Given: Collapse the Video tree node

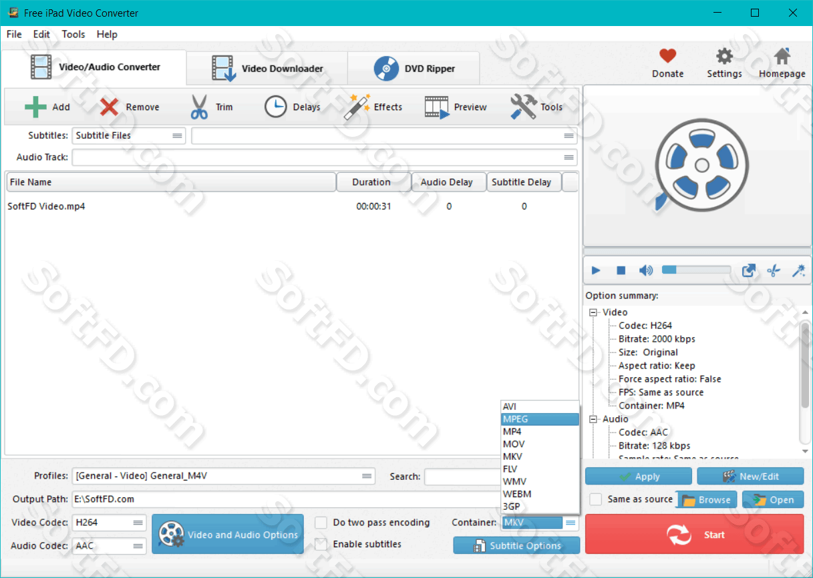Looking at the screenshot, I should (593, 312).
